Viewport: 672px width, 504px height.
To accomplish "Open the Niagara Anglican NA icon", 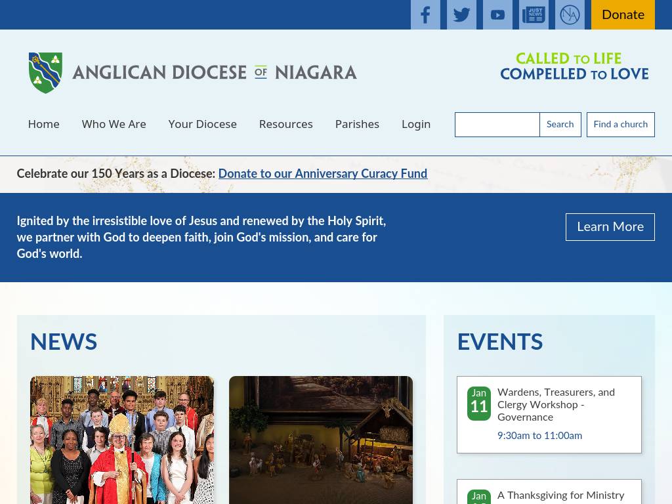I will click(x=570, y=14).
